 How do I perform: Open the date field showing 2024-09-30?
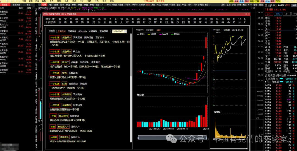118,31
